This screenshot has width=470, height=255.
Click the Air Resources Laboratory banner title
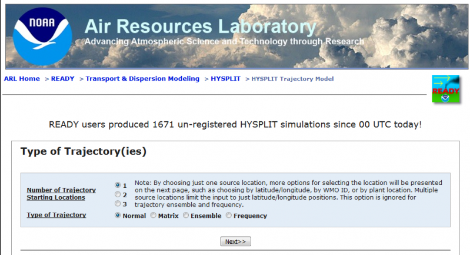click(200, 27)
